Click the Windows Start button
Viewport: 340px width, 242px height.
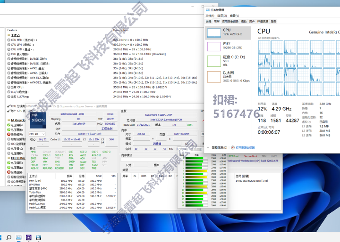0,237
